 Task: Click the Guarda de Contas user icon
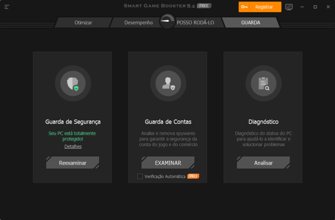168,83
